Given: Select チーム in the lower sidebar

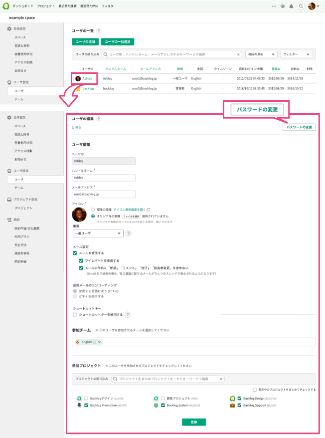Looking at the screenshot, I should [19, 188].
